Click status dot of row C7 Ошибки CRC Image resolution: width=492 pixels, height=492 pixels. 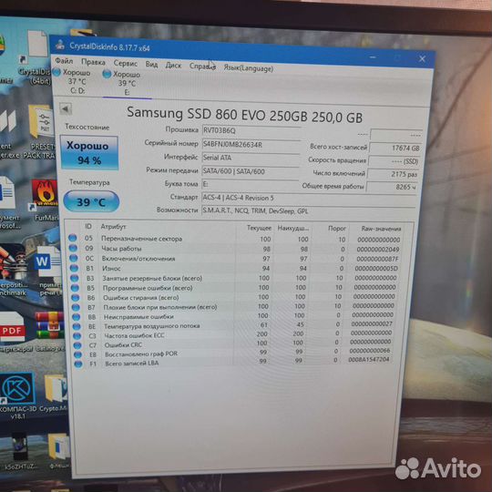coord(77,345)
